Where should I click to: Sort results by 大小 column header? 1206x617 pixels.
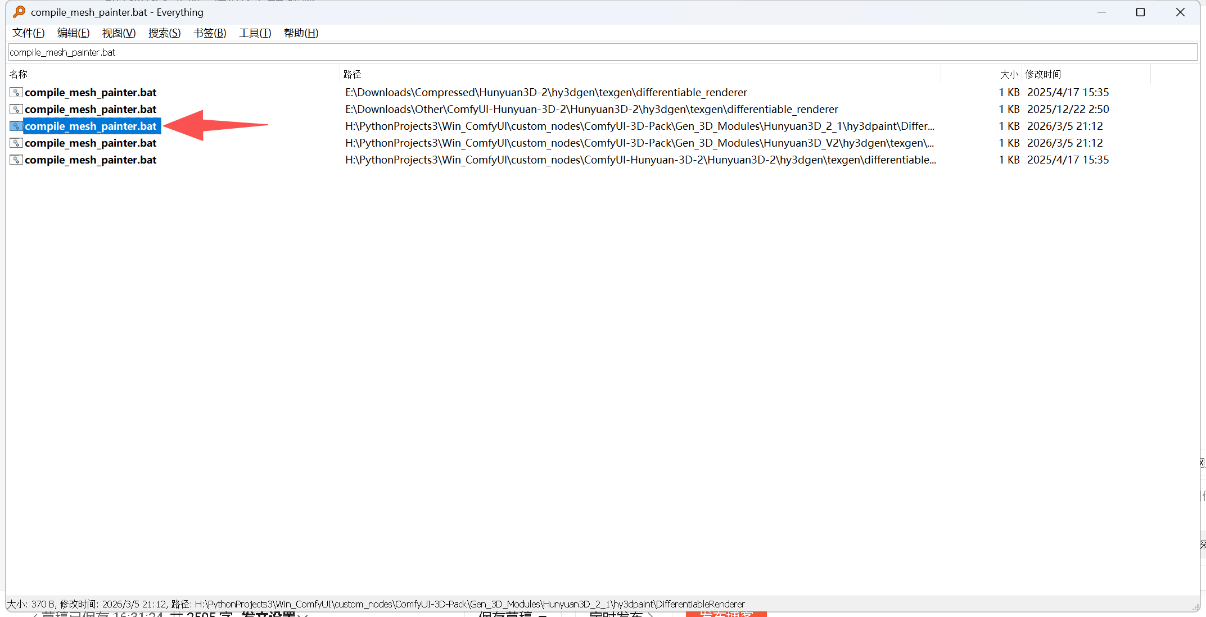point(1008,74)
